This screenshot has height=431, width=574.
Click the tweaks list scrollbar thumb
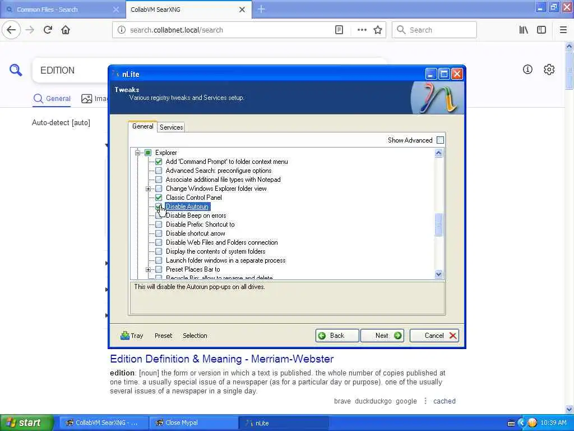tap(438, 224)
